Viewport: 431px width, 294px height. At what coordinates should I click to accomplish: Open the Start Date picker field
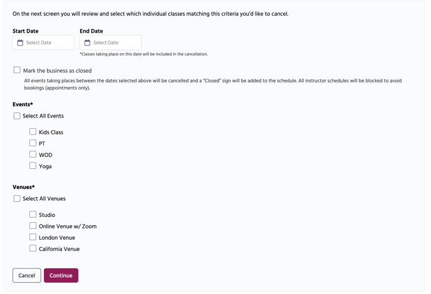point(43,43)
